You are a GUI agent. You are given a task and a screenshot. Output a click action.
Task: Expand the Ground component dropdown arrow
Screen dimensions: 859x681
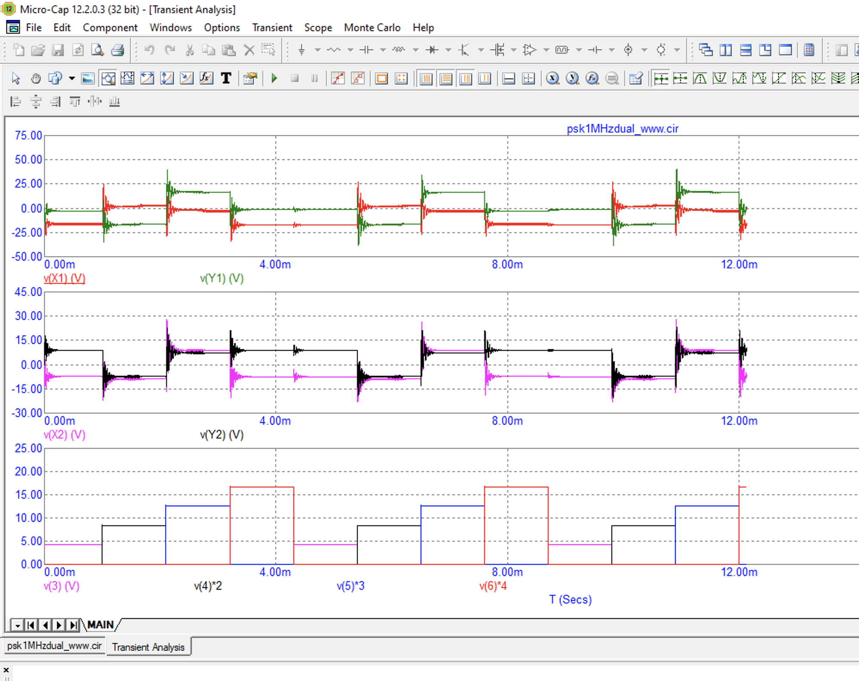tap(318, 50)
